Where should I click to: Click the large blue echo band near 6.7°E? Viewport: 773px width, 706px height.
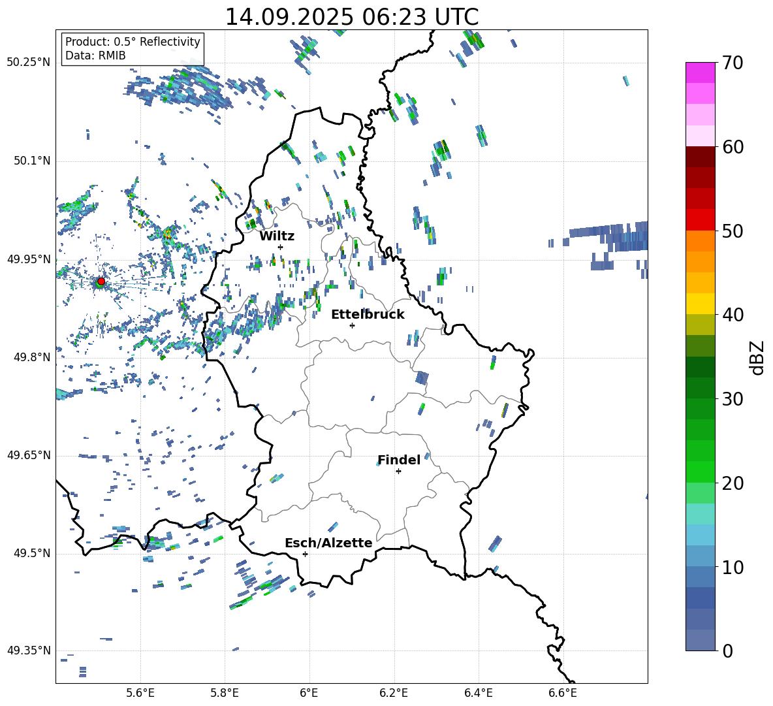point(609,236)
